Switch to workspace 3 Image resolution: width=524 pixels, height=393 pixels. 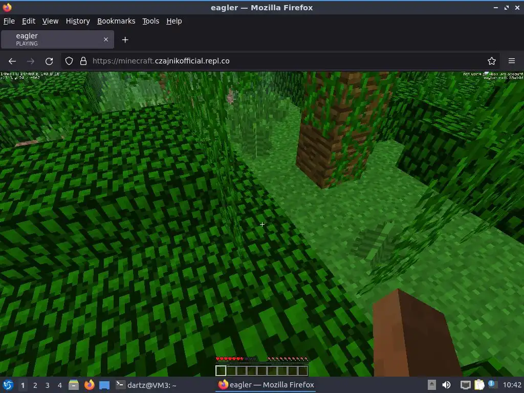click(48, 385)
